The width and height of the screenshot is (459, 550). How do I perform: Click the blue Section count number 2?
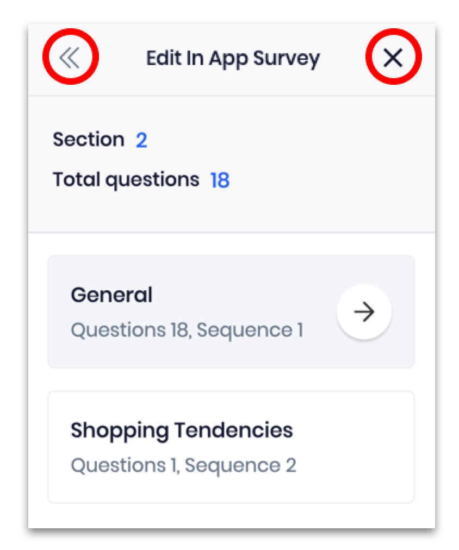point(141,140)
